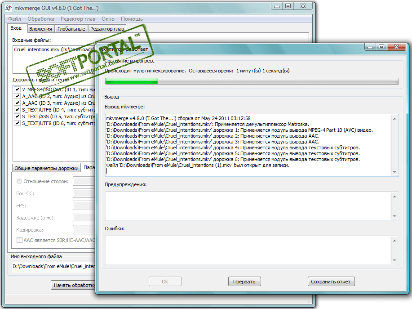
Task: Select the Общие параметры дорожки tab
Action: point(46,168)
